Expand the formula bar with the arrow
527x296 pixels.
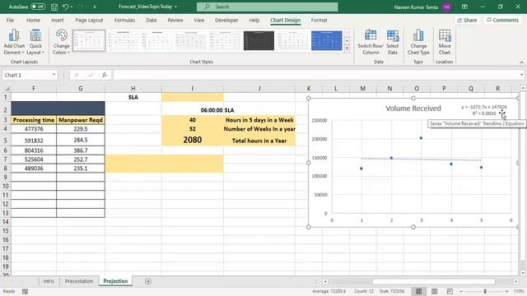click(x=521, y=75)
